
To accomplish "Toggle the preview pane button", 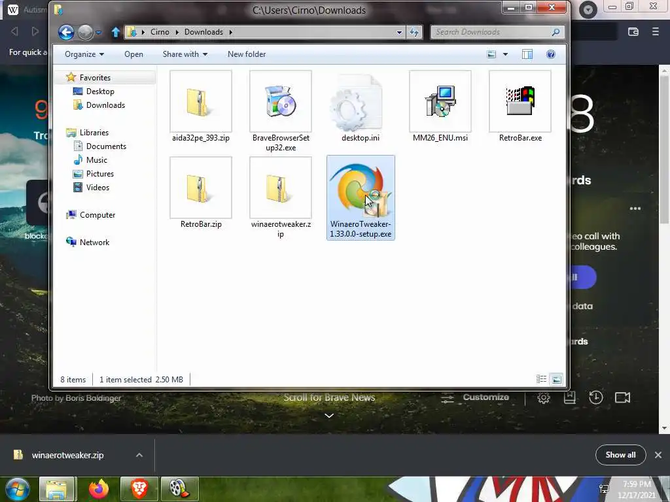I will coord(527,54).
